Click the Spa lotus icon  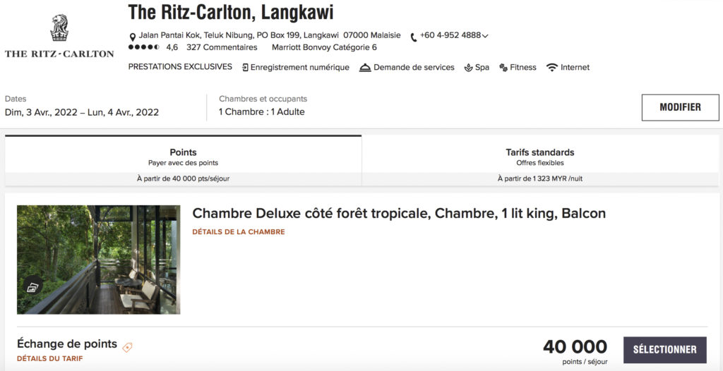468,68
